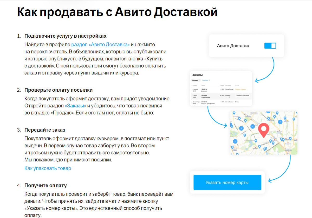Switch to the Покупаю tab in the Заказы illustration
Image resolution: width=312 pixels, height=218 pixels.
point(206,80)
